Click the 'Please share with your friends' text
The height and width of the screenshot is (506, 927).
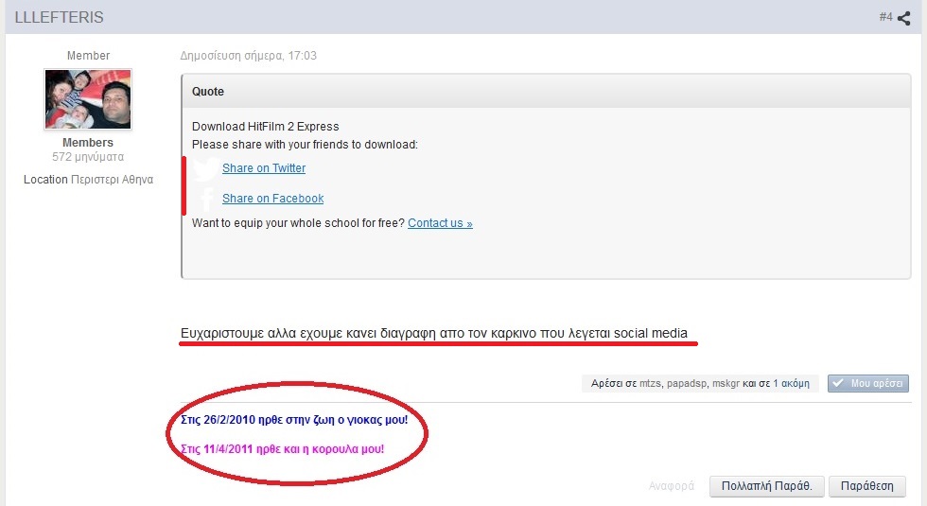coord(305,144)
